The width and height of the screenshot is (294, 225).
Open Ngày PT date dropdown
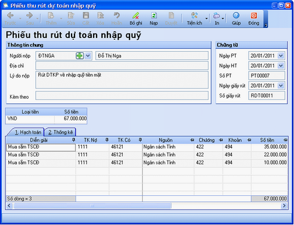(x=281, y=56)
